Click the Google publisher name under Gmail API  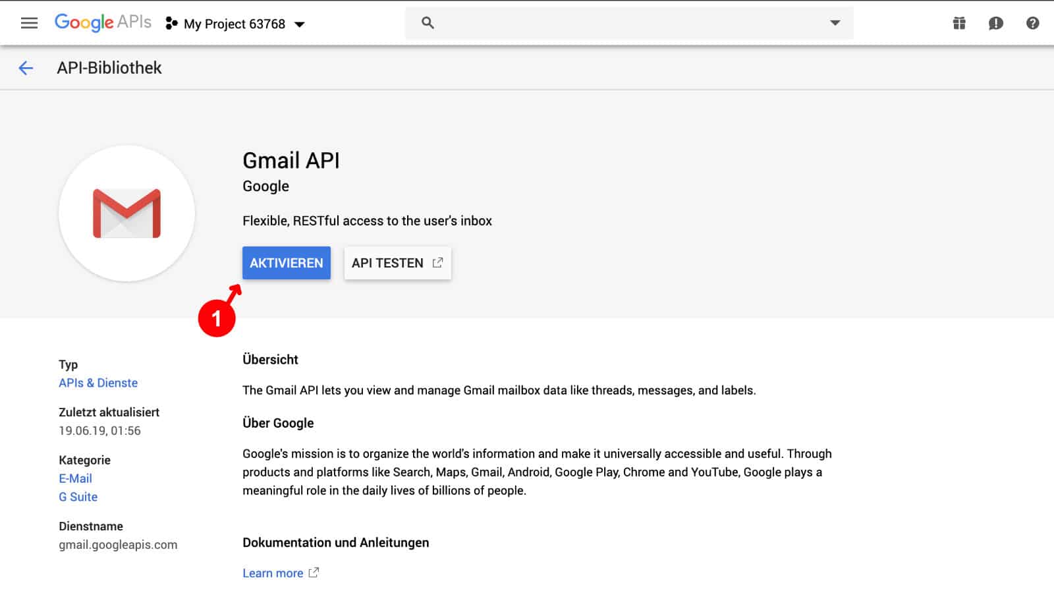click(265, 186)
